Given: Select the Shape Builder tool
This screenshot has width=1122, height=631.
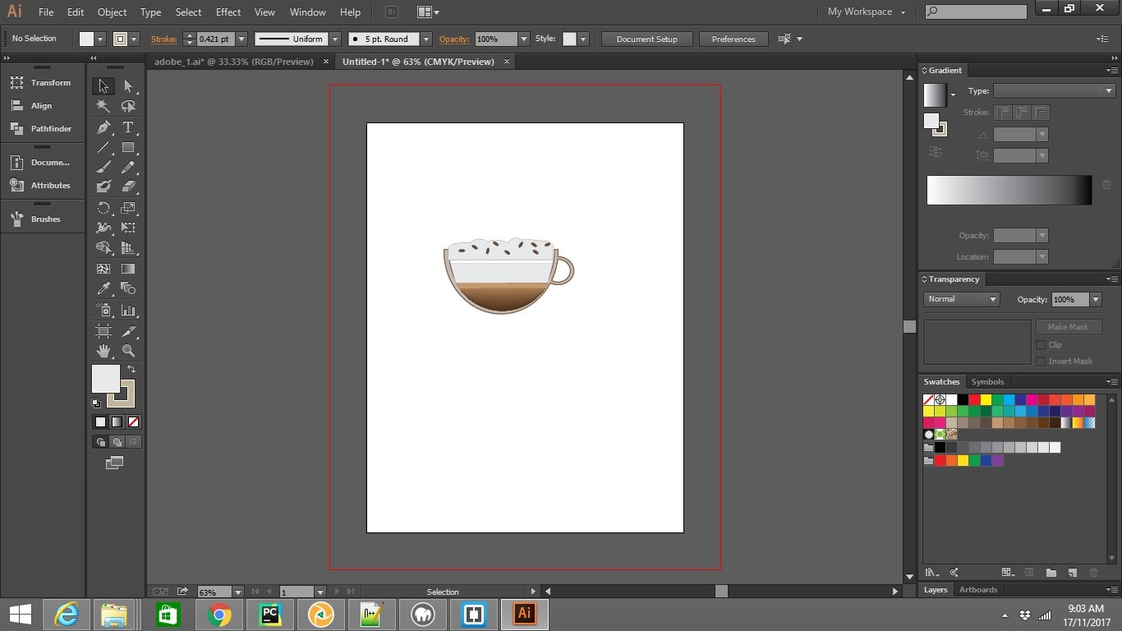Looking at the screenshot, I should (103, 247).
